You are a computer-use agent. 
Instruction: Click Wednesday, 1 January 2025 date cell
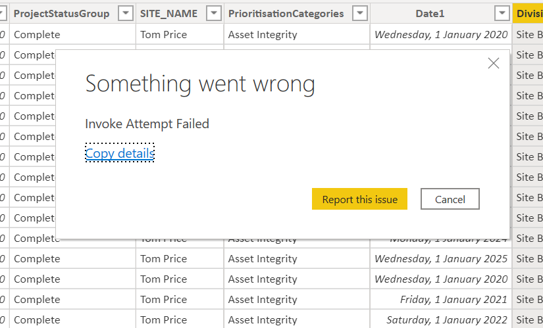[441, 259]
